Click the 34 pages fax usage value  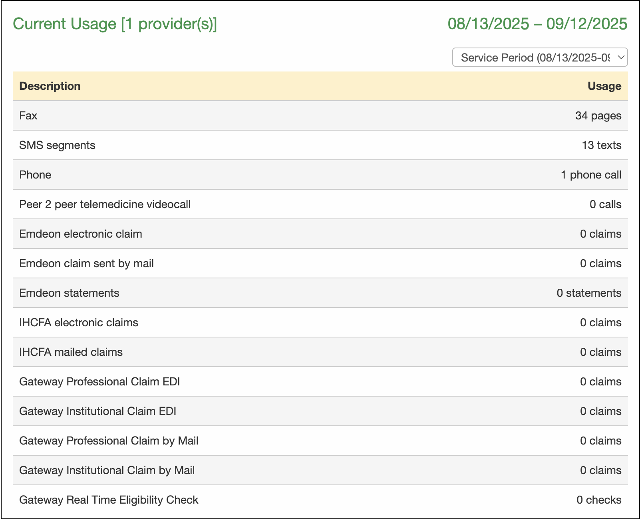[598, 116]
